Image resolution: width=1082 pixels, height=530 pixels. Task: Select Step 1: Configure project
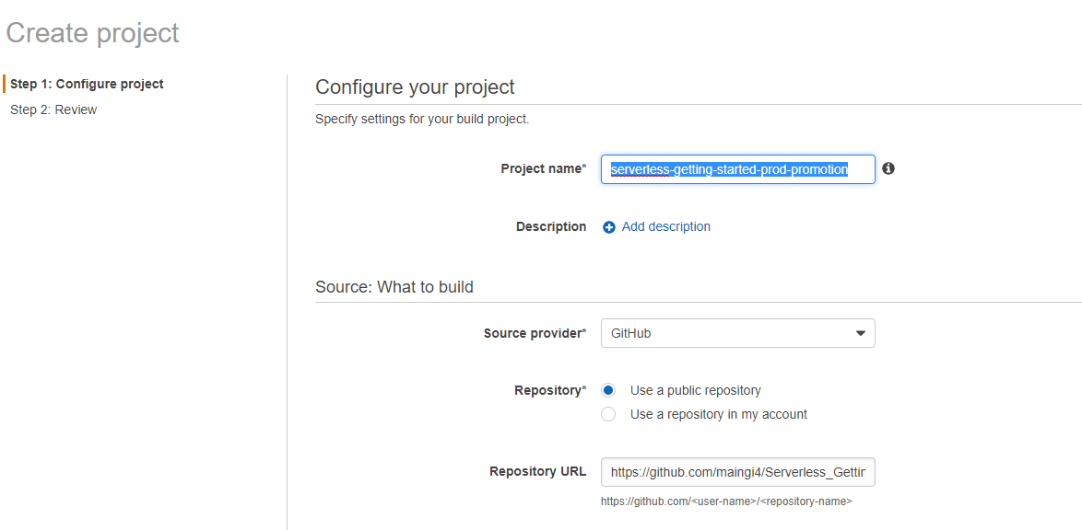[x=86, y=84]
